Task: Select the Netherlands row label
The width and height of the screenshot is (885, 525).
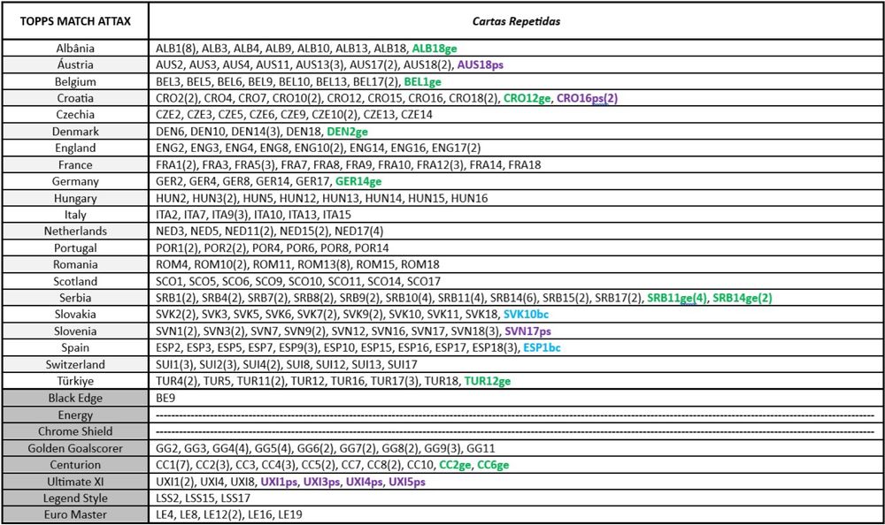Action: (75, 232)
